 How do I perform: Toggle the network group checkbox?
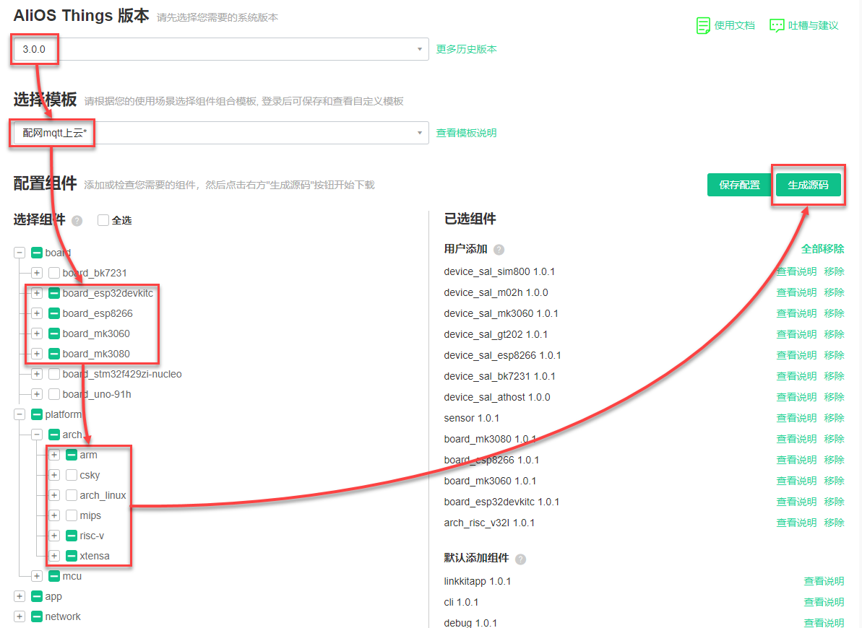(x=37, y=616)
